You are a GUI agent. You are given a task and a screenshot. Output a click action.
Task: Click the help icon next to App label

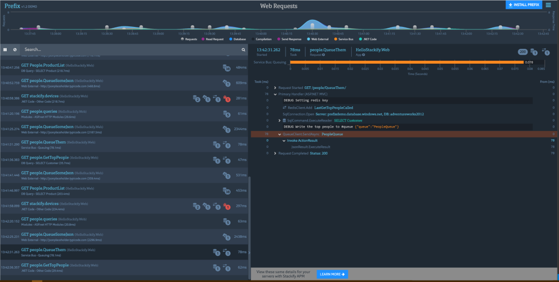(363, 55)
